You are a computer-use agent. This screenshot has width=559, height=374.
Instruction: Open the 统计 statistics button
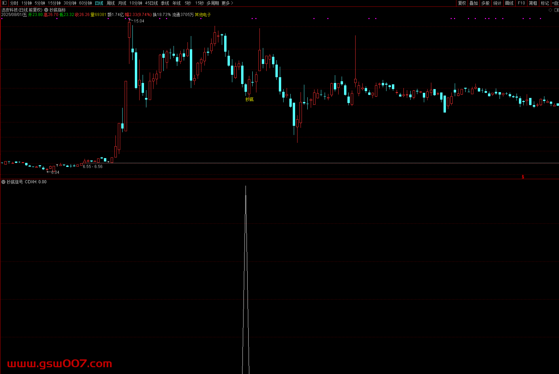point(497,3)
